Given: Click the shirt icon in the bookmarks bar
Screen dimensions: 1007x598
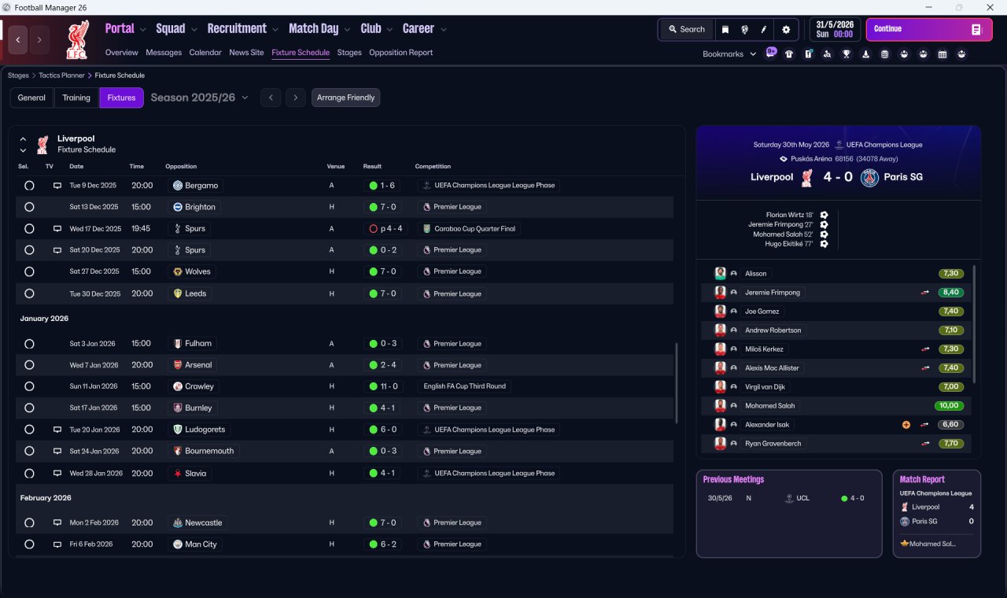Looking at the screenshot, I should (789, 54).
